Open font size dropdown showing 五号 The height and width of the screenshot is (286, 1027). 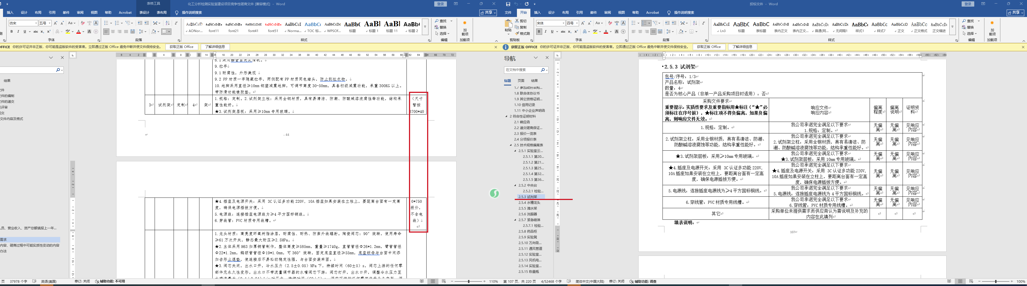point(50,23)
